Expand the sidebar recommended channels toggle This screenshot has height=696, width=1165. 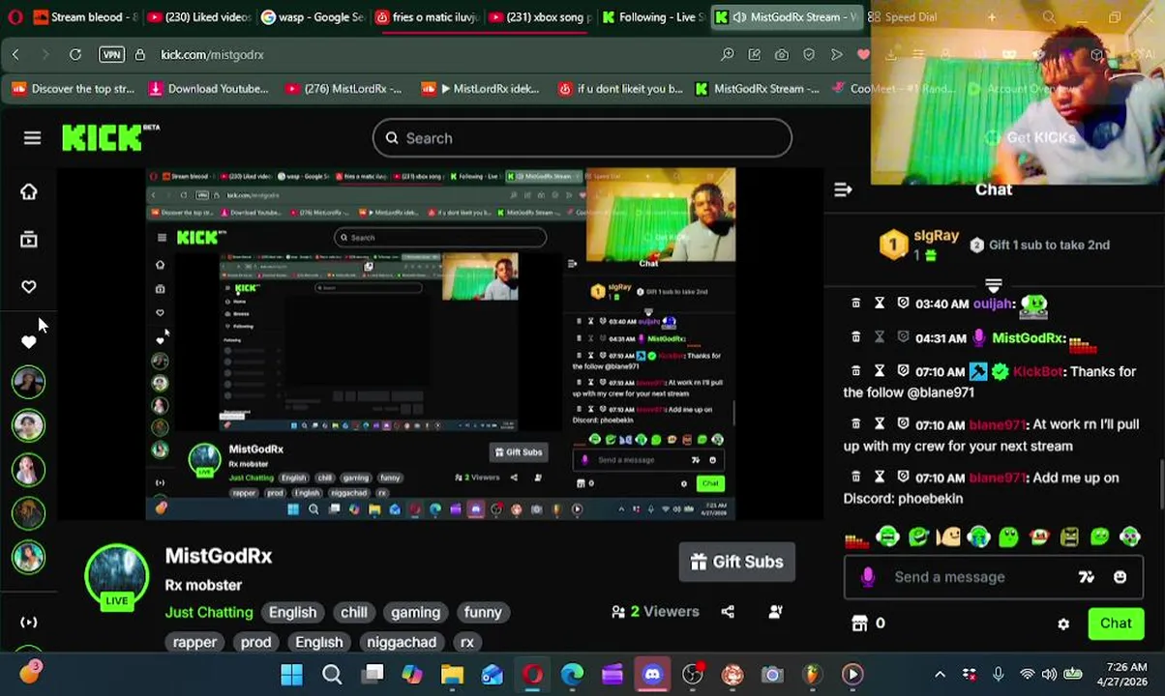[29, 623]
